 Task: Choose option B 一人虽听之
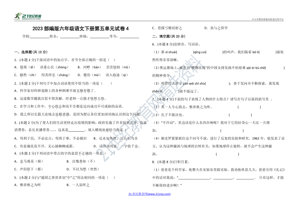point(78,185)
